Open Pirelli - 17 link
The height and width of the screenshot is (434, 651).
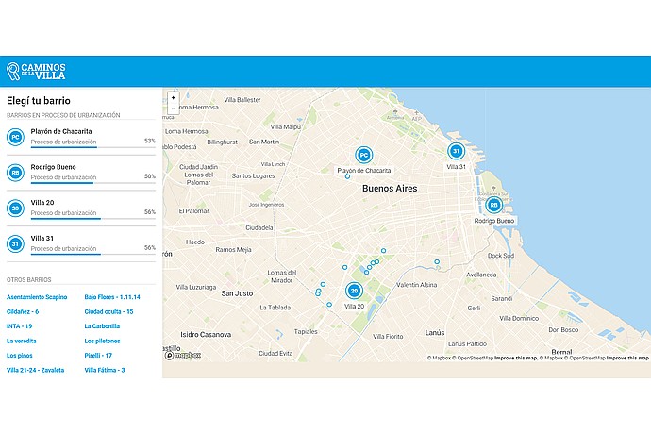point(98,356)
